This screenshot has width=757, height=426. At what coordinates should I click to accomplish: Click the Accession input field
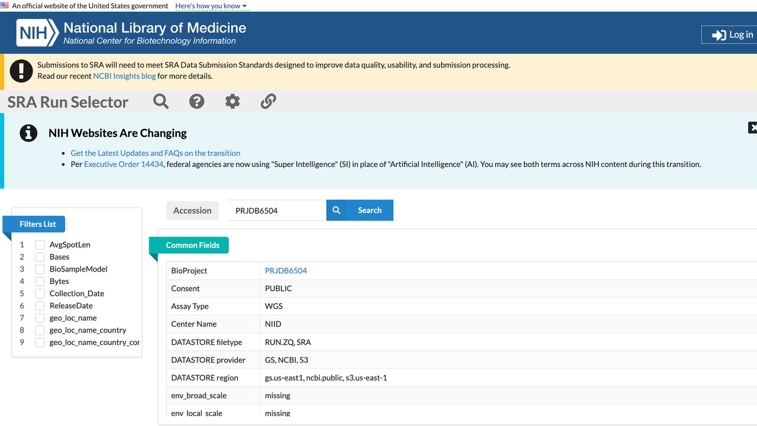(276, 210)
